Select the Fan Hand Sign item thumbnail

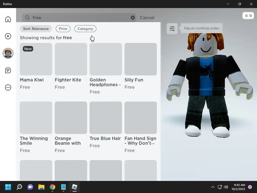pyautogui.click(x=141, y=118)
